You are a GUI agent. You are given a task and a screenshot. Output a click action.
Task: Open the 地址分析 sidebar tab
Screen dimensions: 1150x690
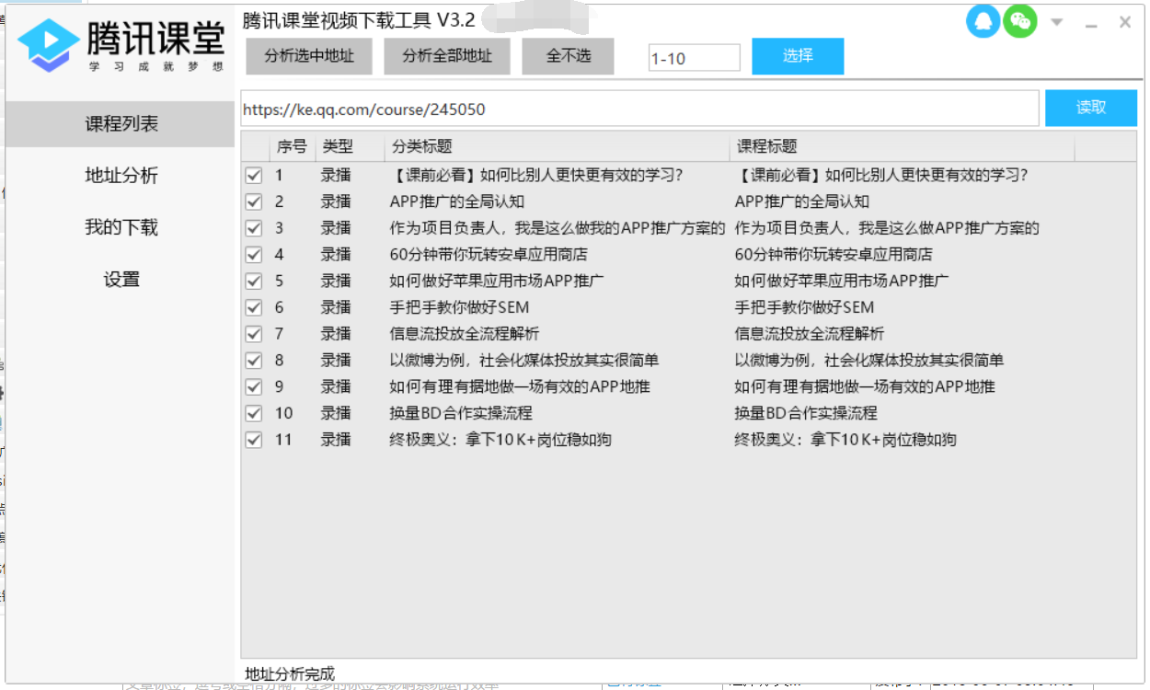(x=121, y=176)
